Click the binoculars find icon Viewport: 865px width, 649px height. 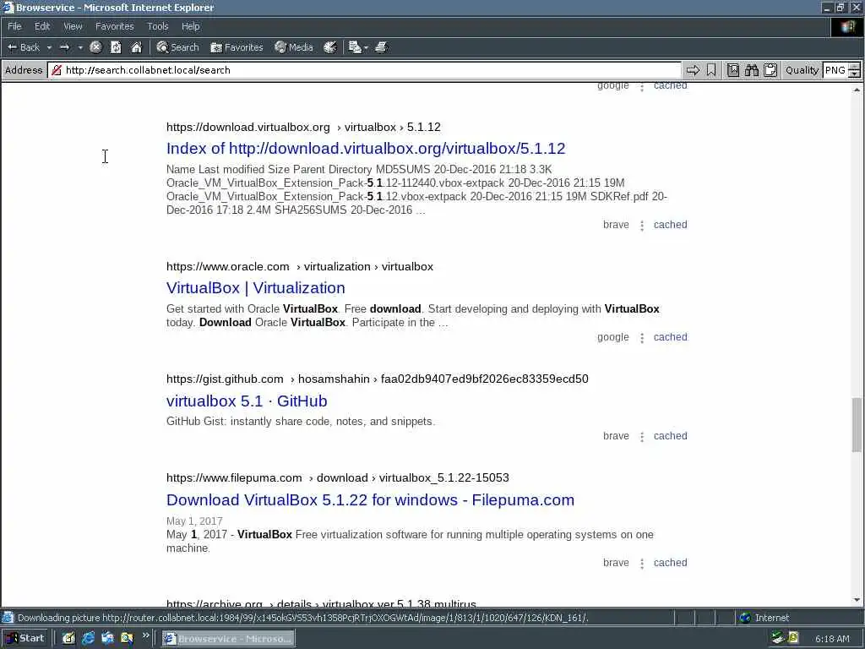point(751,70)
